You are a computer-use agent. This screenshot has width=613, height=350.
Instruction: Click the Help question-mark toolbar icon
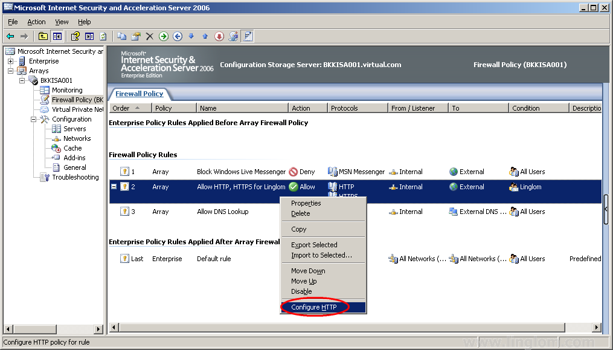(75, 36)
